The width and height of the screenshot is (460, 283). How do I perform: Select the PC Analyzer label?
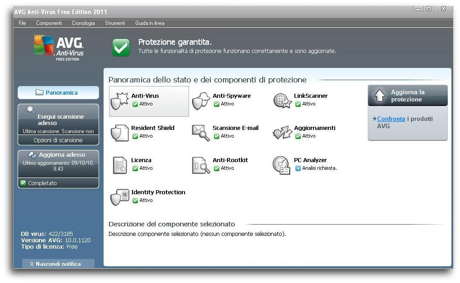click(310, 160)
